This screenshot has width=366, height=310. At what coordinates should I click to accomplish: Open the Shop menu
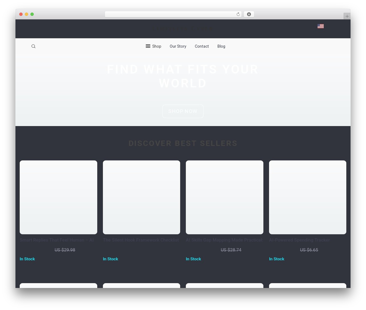click(x=157, y=46)
